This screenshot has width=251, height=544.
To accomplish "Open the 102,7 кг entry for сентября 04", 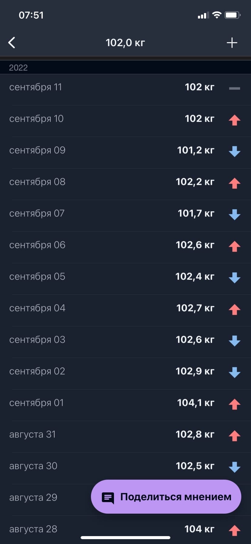I will click(125, 308).
